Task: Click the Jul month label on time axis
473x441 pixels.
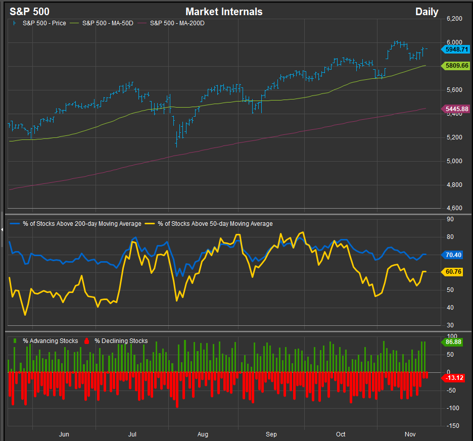Action: coord(132,434)
